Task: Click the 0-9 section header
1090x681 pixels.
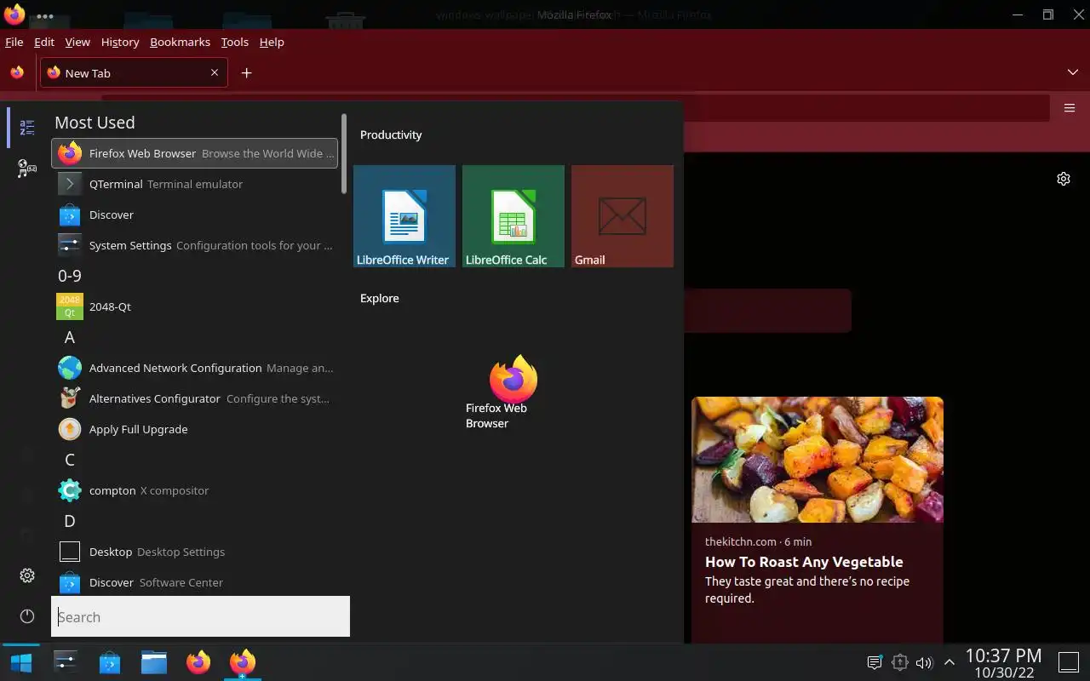Action: 70,276
